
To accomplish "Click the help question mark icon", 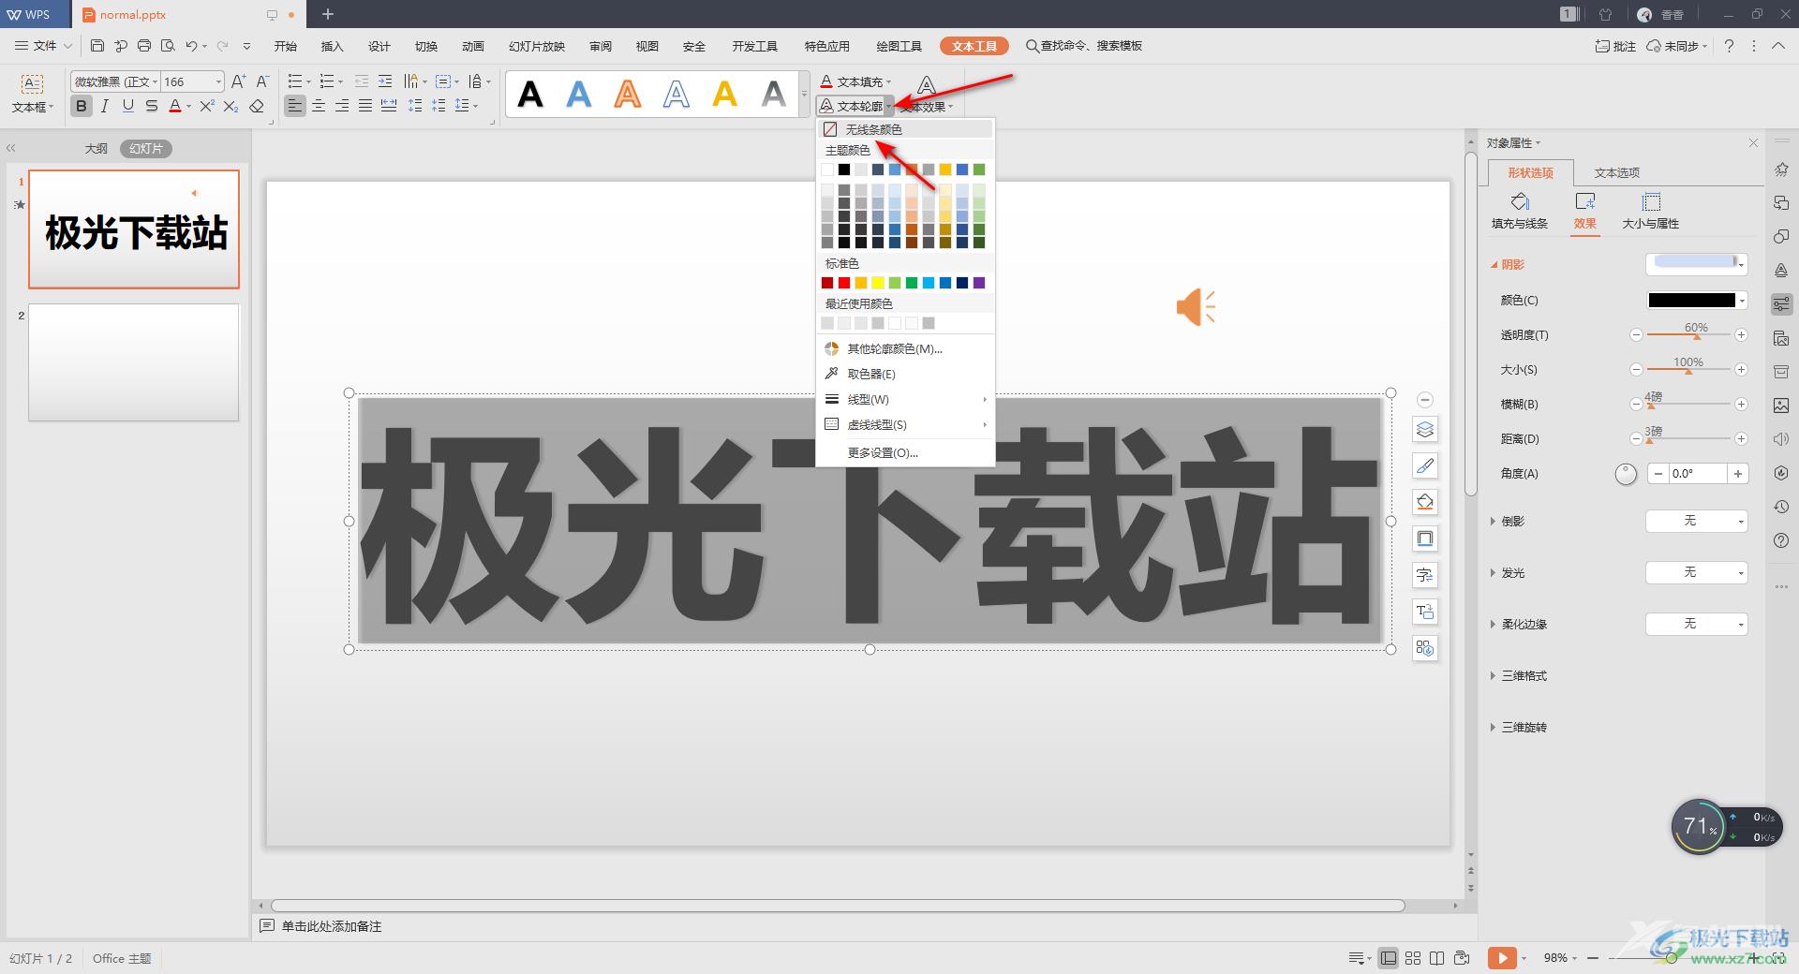I will 1729,46.
